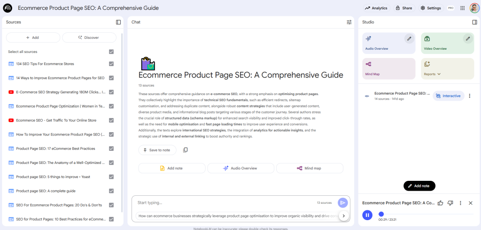Viewport: 481px width, 230px height.
Task: Open the Analytics menu
Action: (x=376, y=8)
